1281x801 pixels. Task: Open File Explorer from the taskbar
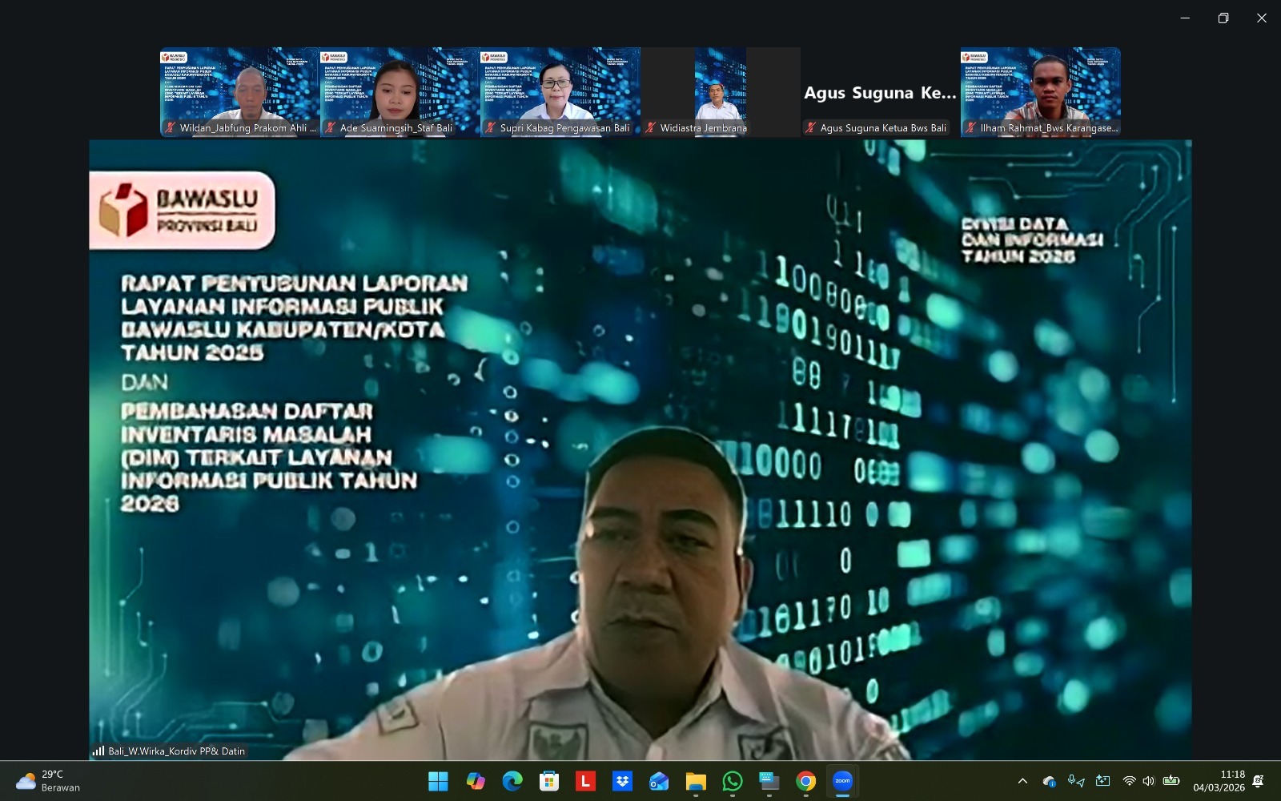click(694, 781)
